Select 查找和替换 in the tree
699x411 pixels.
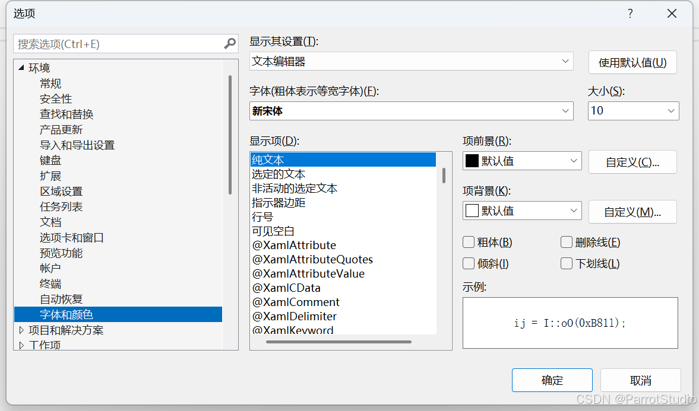[67, 114]
